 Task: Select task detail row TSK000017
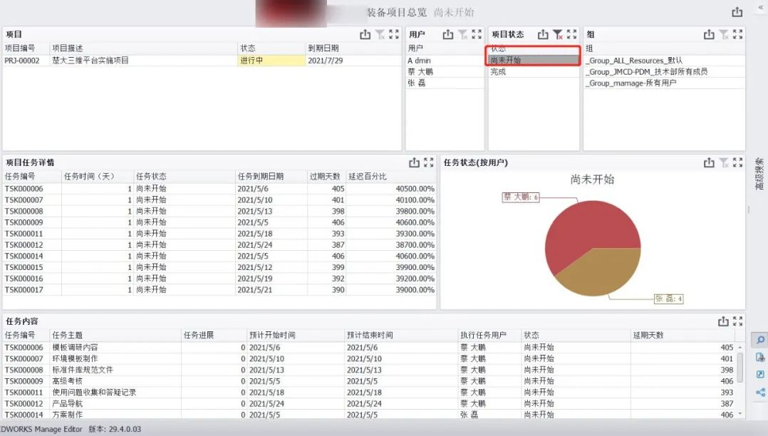pos(219,289)
